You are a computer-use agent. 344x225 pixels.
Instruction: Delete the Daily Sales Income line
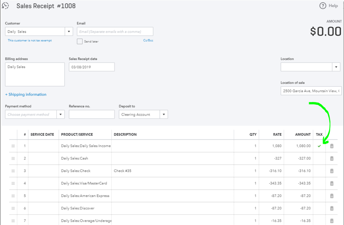[x=332, y=146]
